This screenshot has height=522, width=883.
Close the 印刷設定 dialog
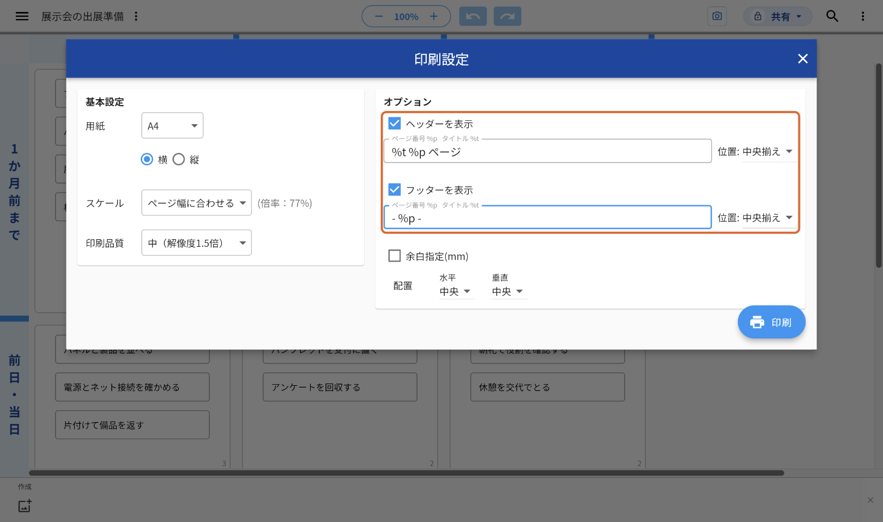(x=803, y=59)
